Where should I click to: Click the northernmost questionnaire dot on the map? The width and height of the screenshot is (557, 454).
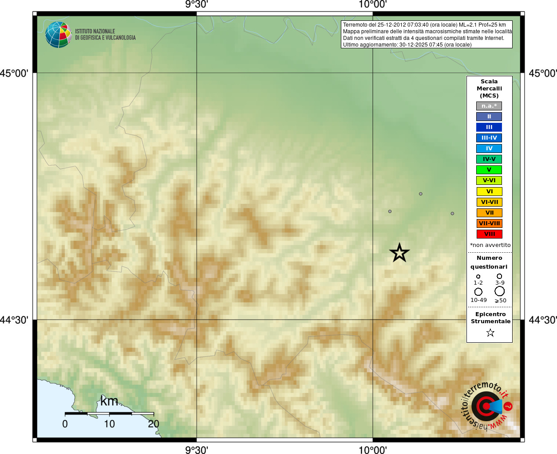[x=421, y=194]
